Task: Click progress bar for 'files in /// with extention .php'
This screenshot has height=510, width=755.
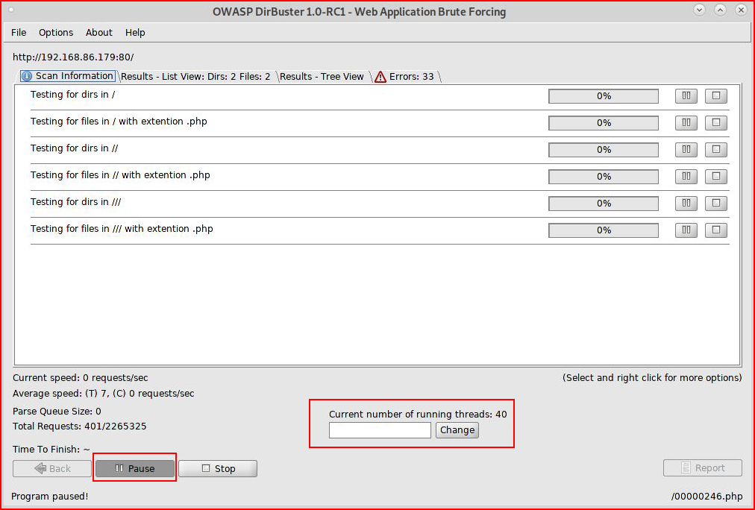Action: click(604, 230)
